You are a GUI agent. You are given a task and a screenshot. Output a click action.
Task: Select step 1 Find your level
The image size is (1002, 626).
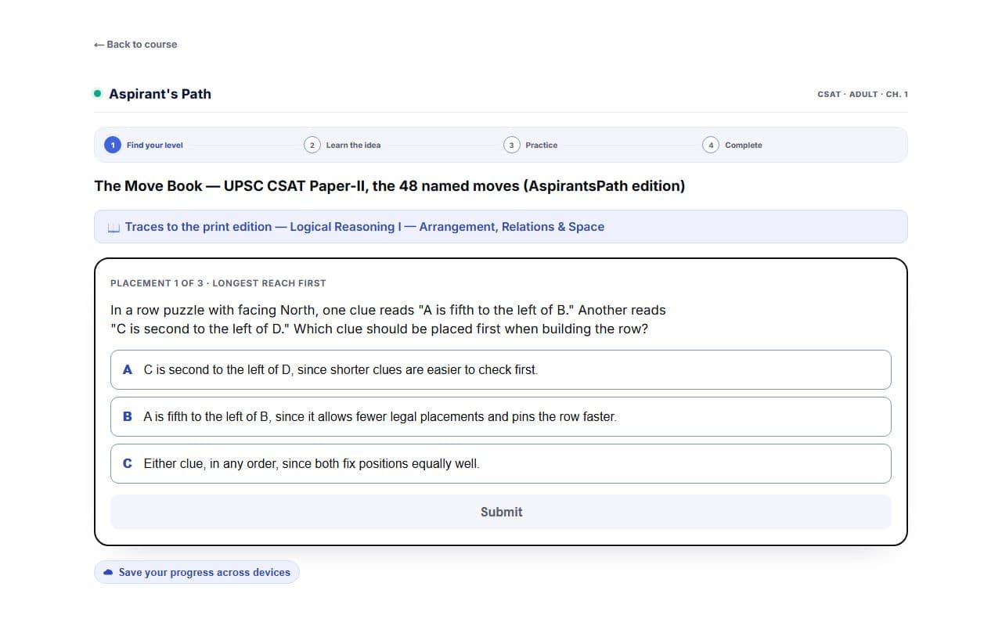pyautogui.click(x=145, y=145)
